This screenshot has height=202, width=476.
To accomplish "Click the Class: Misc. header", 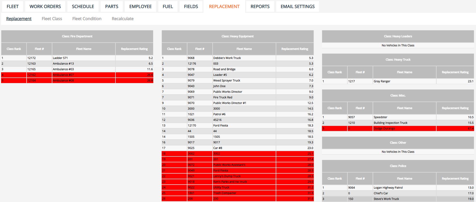I will [398, 95].
